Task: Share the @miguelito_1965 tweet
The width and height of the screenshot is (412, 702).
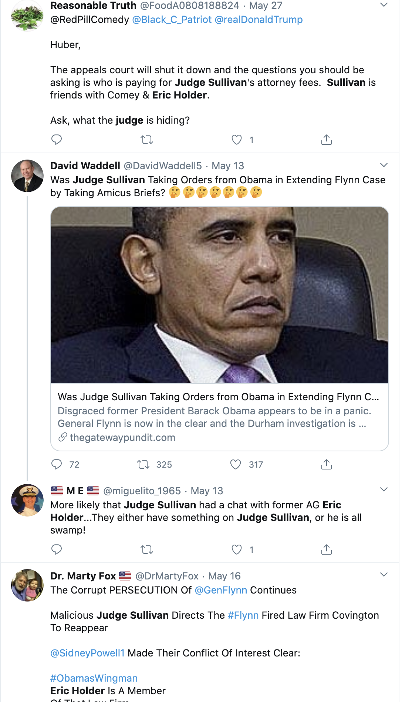Action: pyautogui.click(x=327, y=549)
